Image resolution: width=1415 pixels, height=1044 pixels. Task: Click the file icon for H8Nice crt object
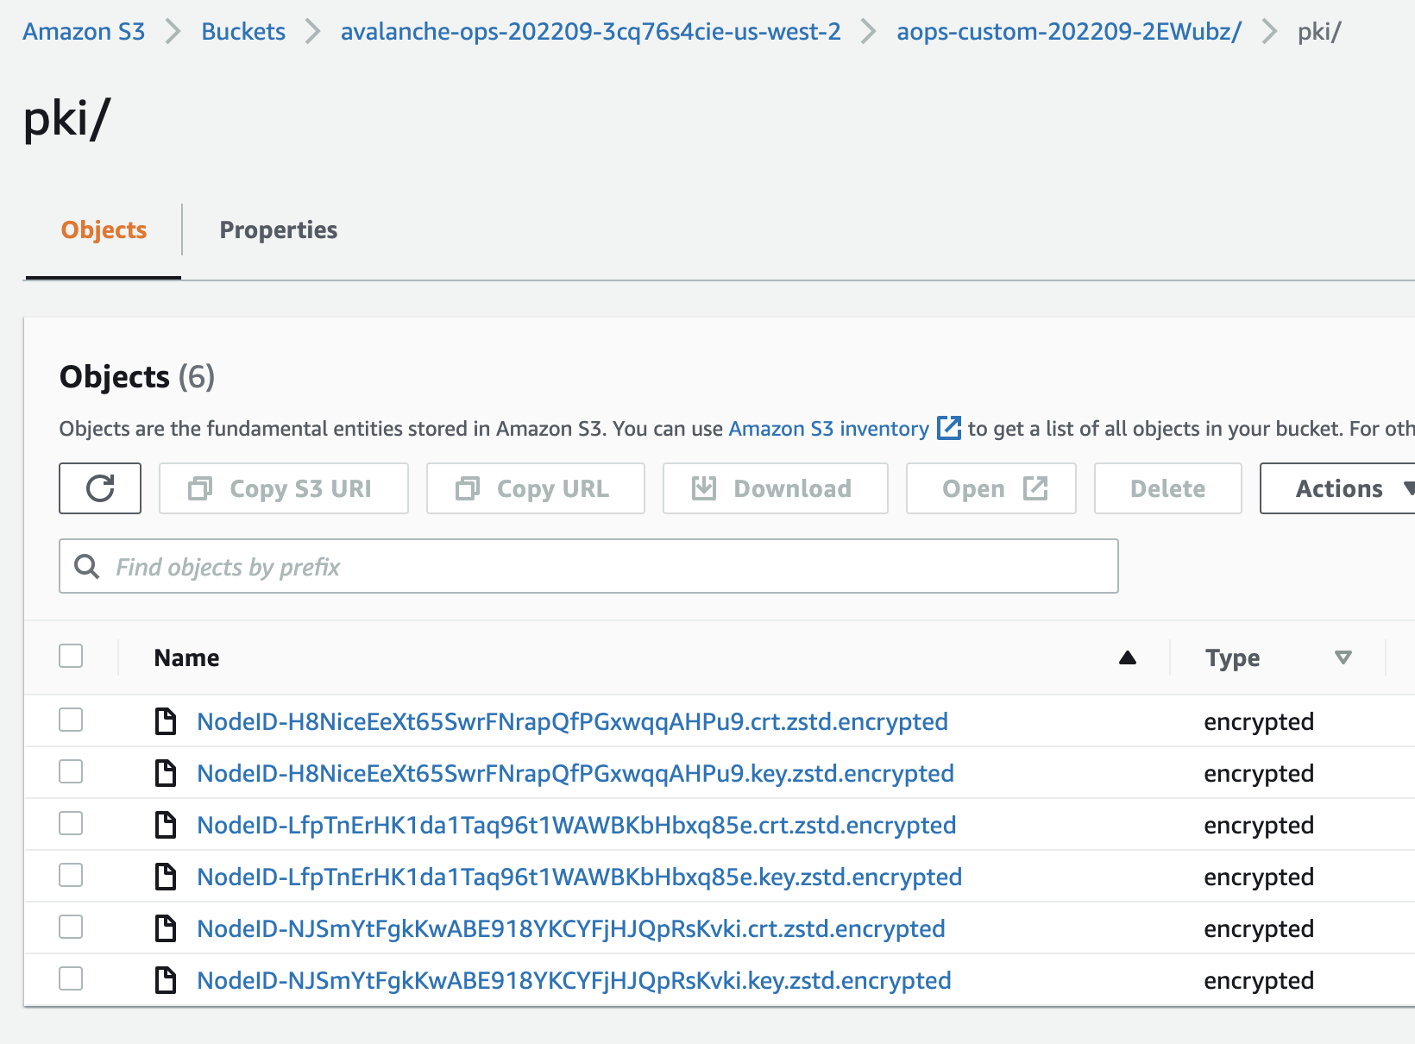(x=165, y=721)
